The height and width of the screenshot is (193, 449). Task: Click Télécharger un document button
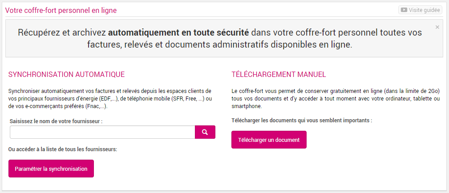point(269,140)
